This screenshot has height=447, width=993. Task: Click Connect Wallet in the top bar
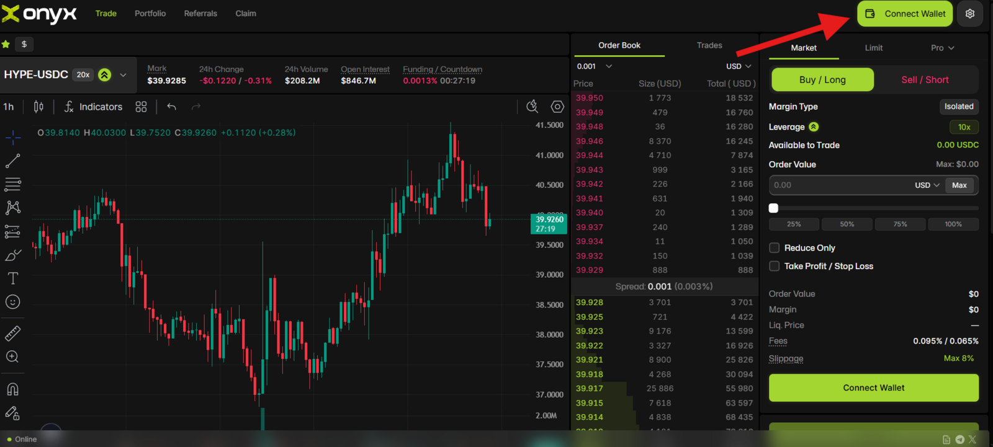point(905,14)
